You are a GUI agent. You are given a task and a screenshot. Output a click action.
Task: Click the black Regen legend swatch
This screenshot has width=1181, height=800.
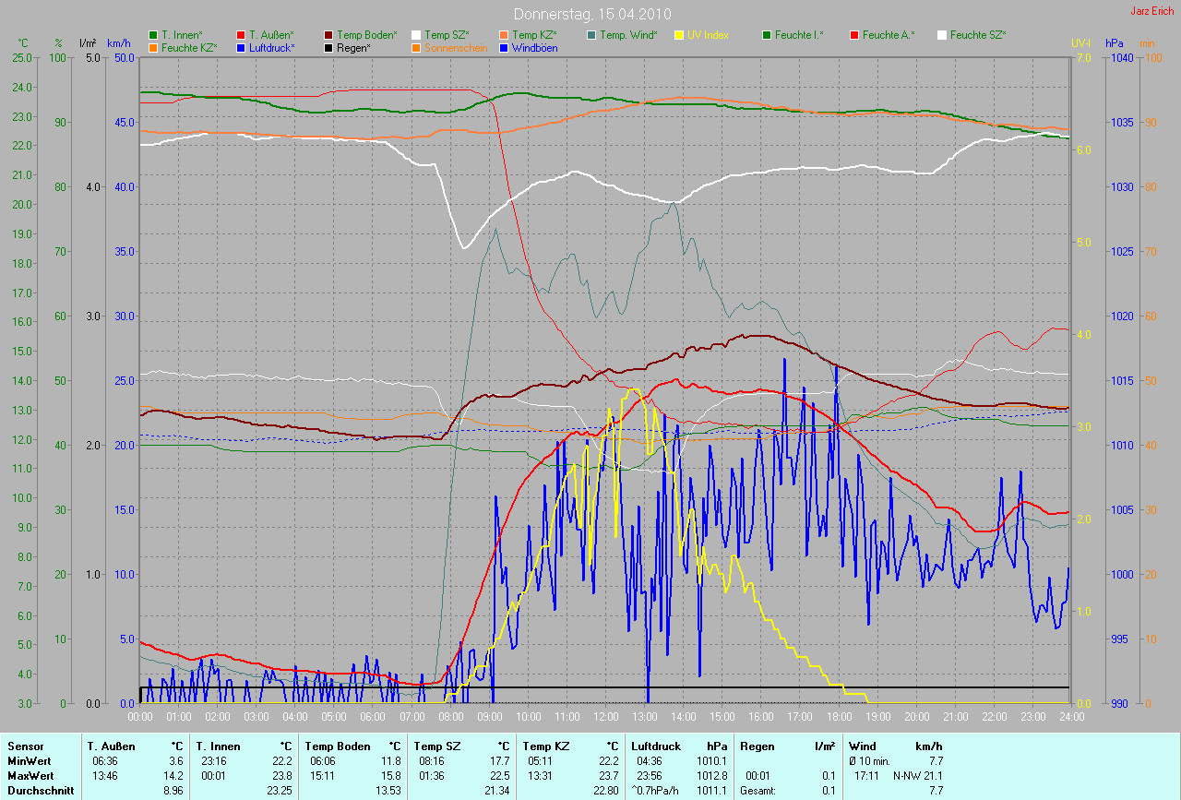tap(328, 47)
